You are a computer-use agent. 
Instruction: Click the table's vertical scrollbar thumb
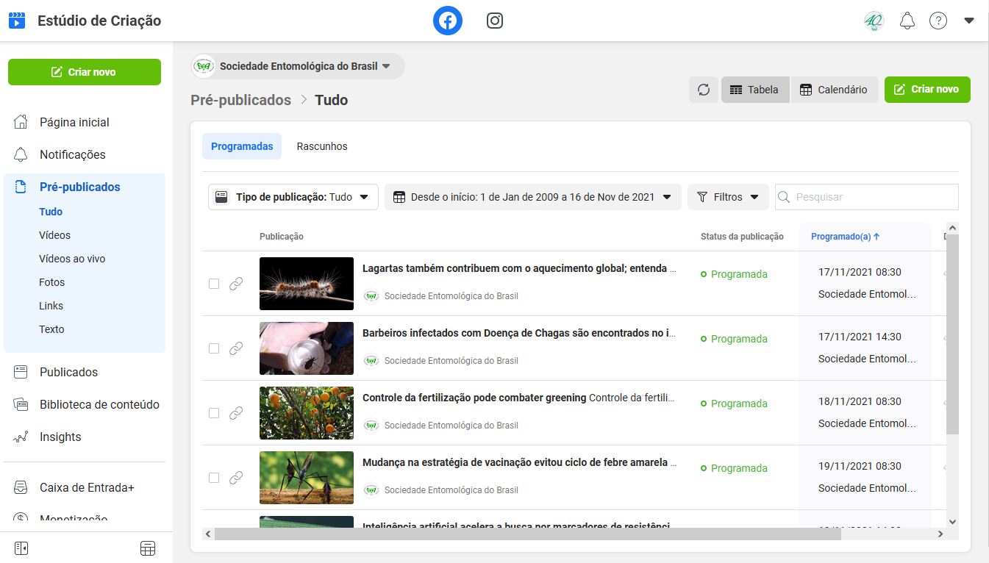[952, 334]
